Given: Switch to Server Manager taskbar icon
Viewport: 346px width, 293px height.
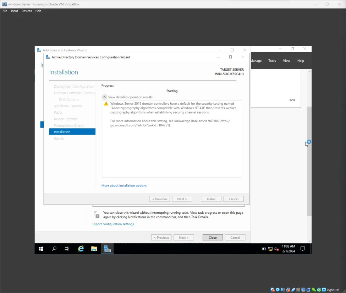Looking at the screenshot, I should tap(107, 249).
